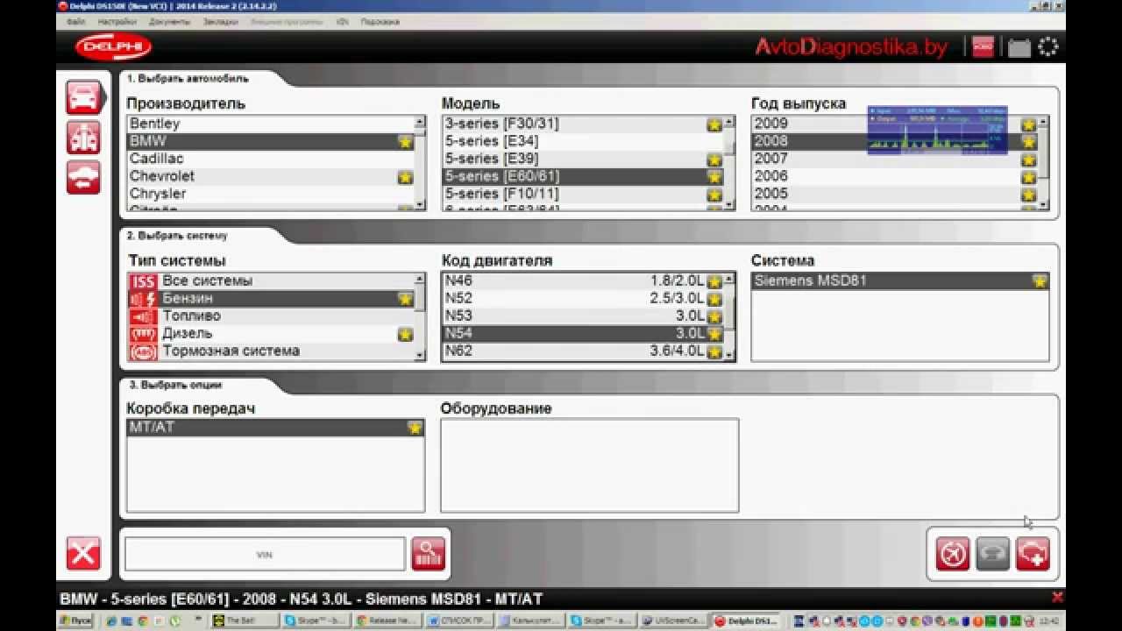Click the VIN input field

(265, 554)
